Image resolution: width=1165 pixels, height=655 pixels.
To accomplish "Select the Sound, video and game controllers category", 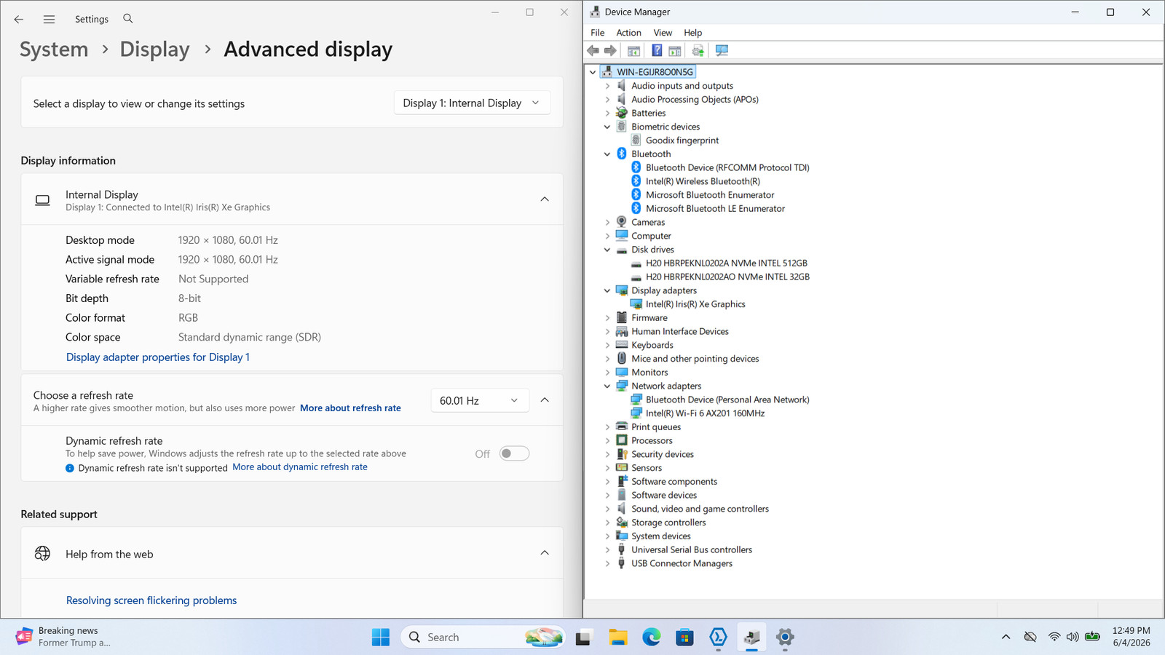I will pyautogui.click(x=699, y=509).
